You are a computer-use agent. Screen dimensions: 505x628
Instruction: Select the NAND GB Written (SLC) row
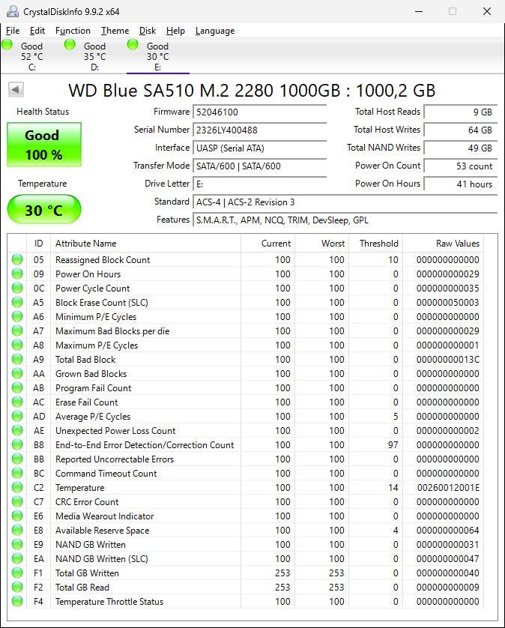246,558
